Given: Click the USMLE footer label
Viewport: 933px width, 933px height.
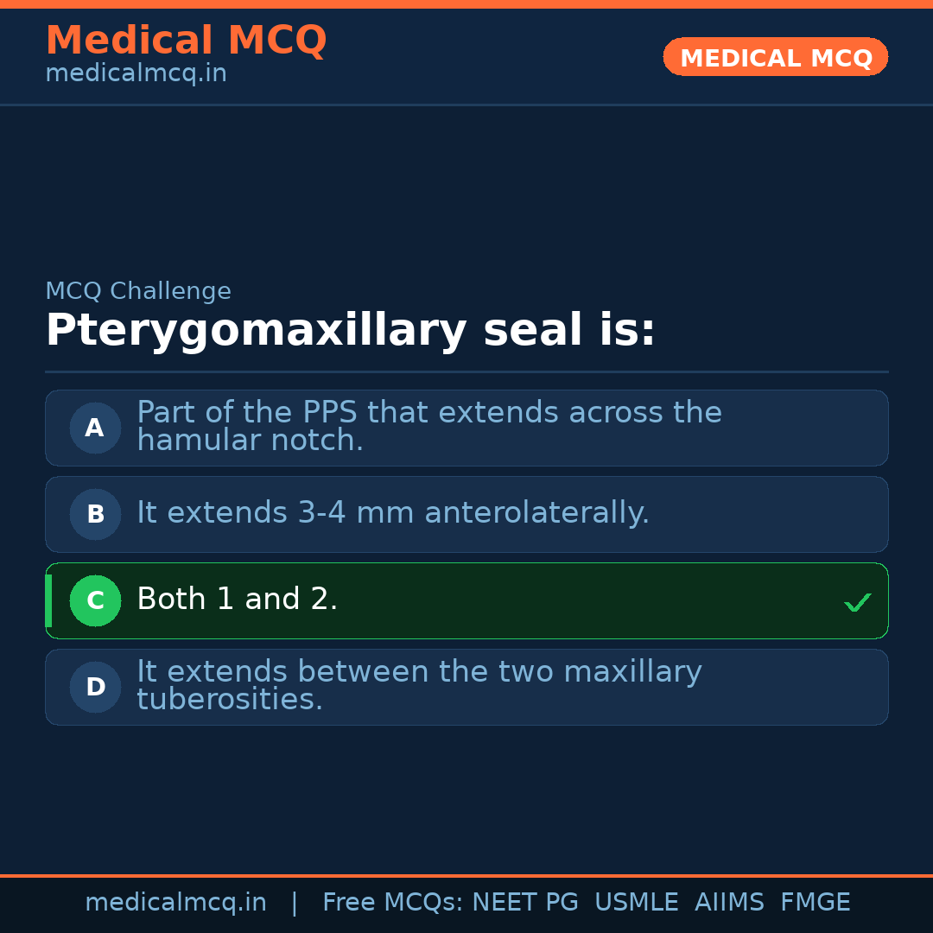Looking at the screenshot, I should (x=637, y=903).
